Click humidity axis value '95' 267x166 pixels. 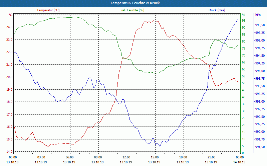point(244,21)
